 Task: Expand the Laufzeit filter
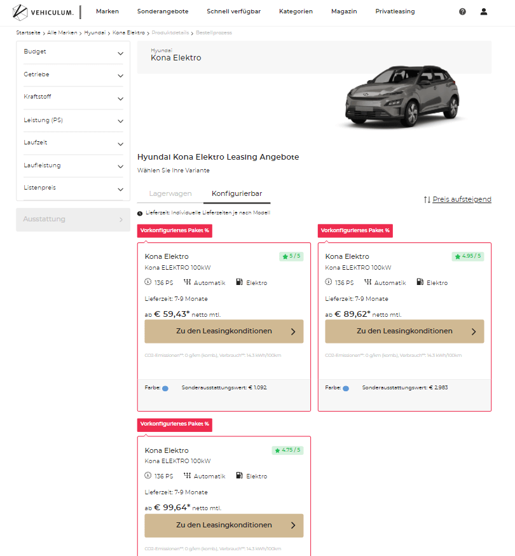point(73,143)
